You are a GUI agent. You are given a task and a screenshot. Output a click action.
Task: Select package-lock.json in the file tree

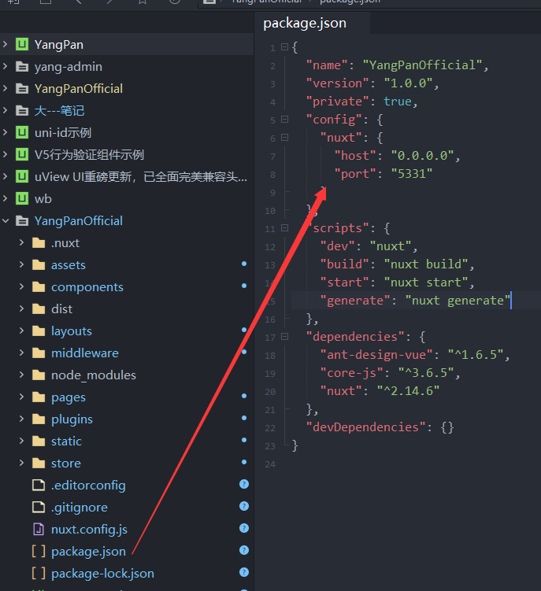tap(102, 574)
